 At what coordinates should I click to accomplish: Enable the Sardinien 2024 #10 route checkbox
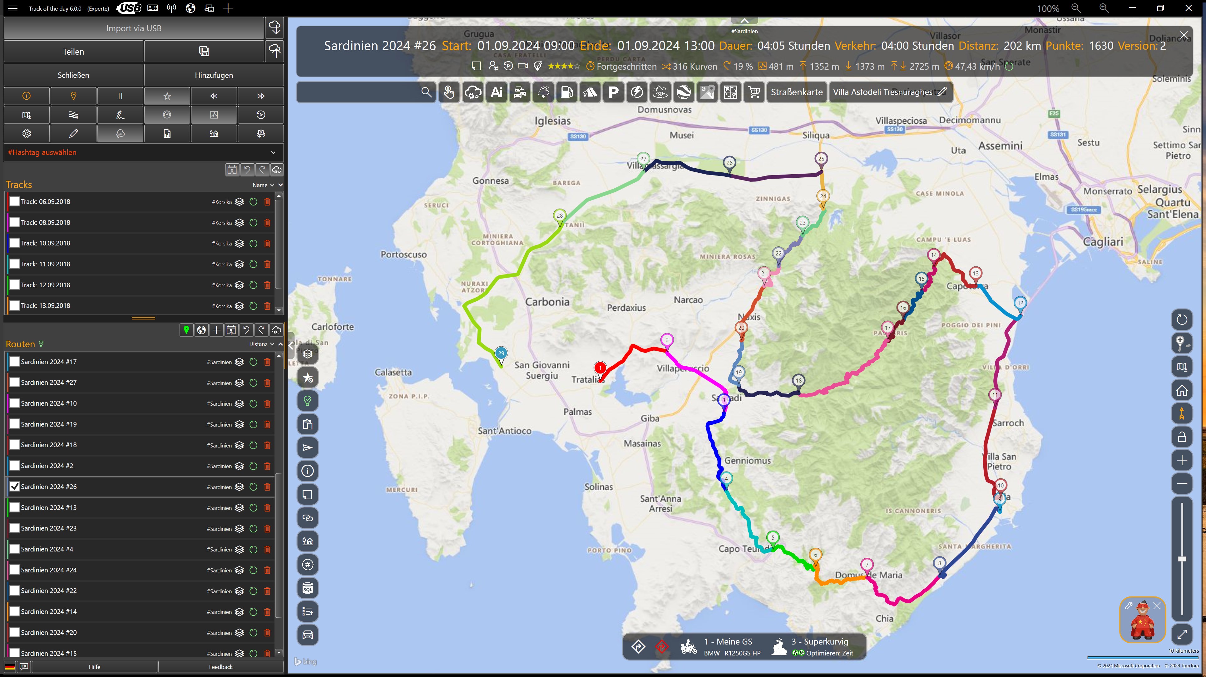(15, 403)
